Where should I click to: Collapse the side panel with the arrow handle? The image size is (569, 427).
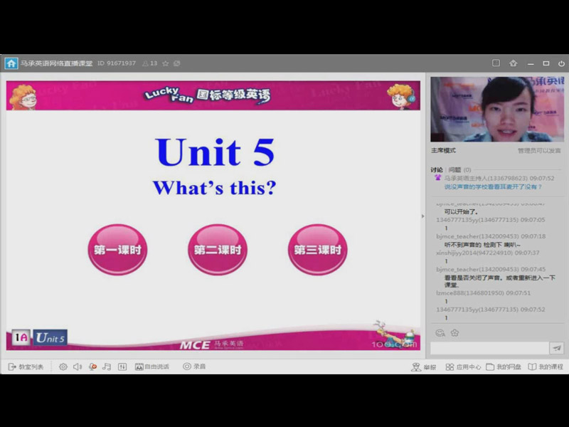(424, 216)
